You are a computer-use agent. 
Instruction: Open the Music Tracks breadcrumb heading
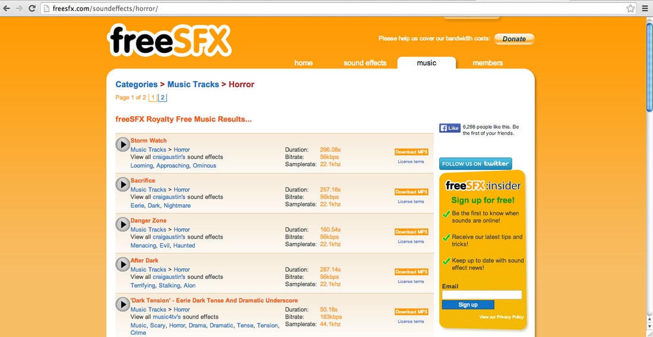(194, 84)
